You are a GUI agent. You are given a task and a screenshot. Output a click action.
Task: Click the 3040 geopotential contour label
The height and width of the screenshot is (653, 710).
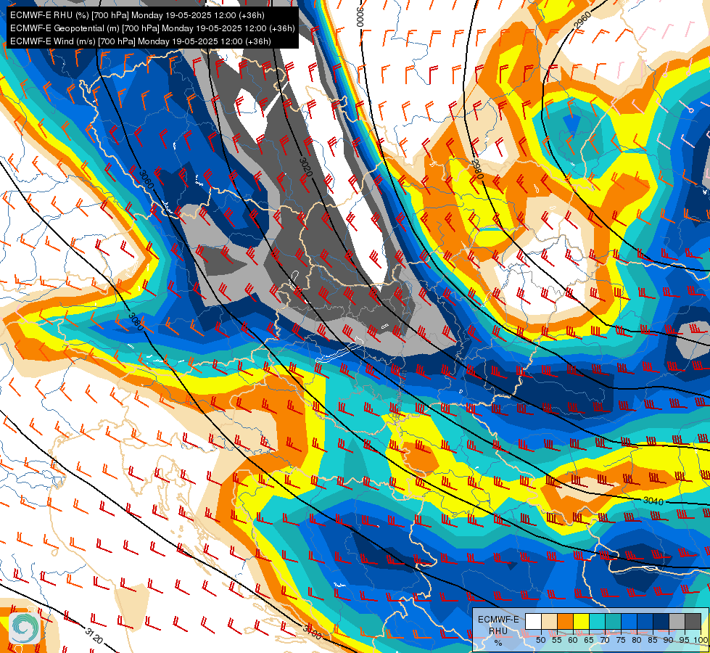tap(653, 501)
